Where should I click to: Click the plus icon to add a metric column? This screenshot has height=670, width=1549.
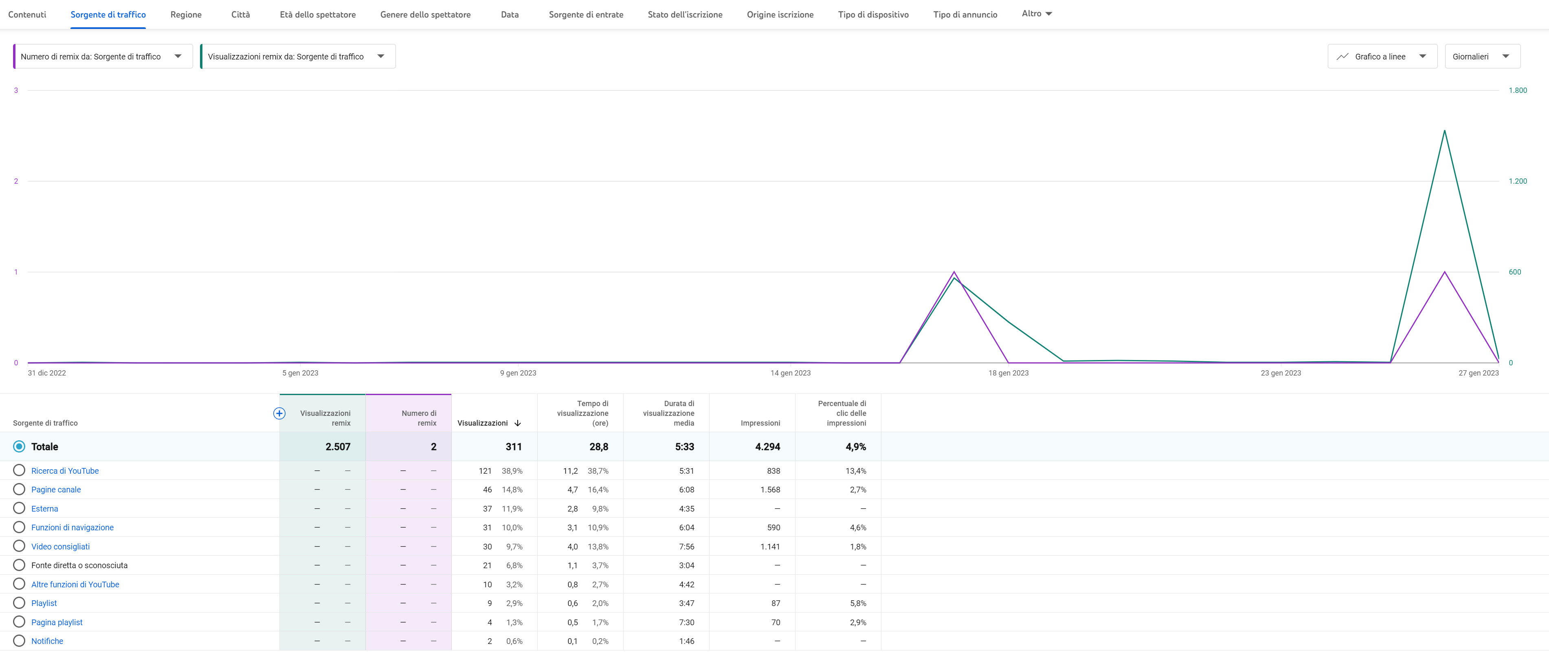click(279, 413)
